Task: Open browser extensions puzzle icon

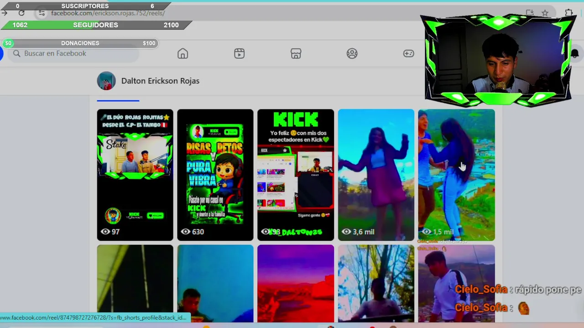Action: pyautogui.click(x=568, y=13)
